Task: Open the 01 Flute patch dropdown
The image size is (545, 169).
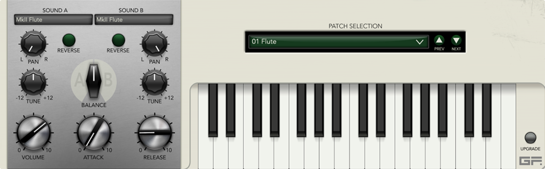Action: pos(338,42)
